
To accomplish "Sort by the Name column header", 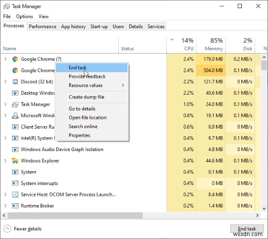I will (x=60, y=44).
